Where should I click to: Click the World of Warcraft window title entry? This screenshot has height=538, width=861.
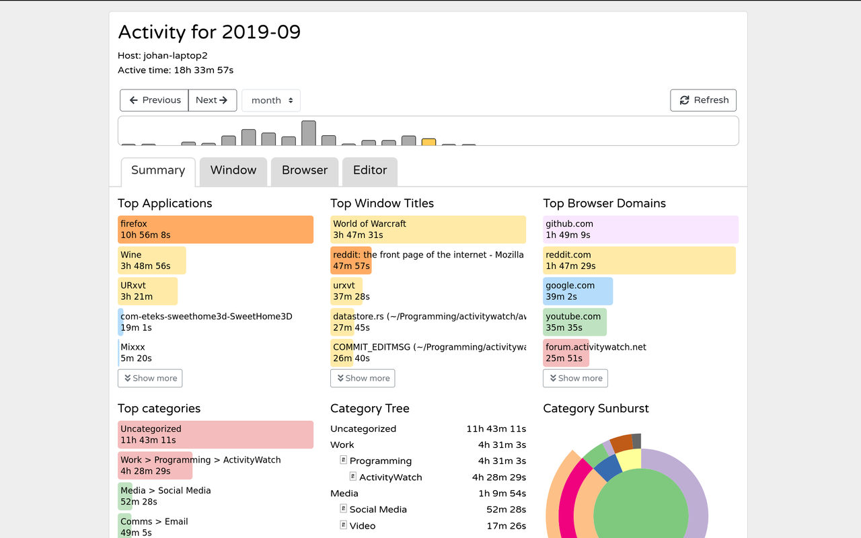click(428, 229)
